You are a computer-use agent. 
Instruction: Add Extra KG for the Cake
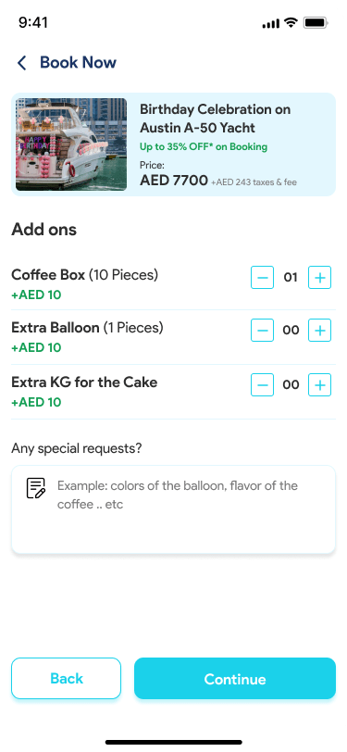coord(319,384)
